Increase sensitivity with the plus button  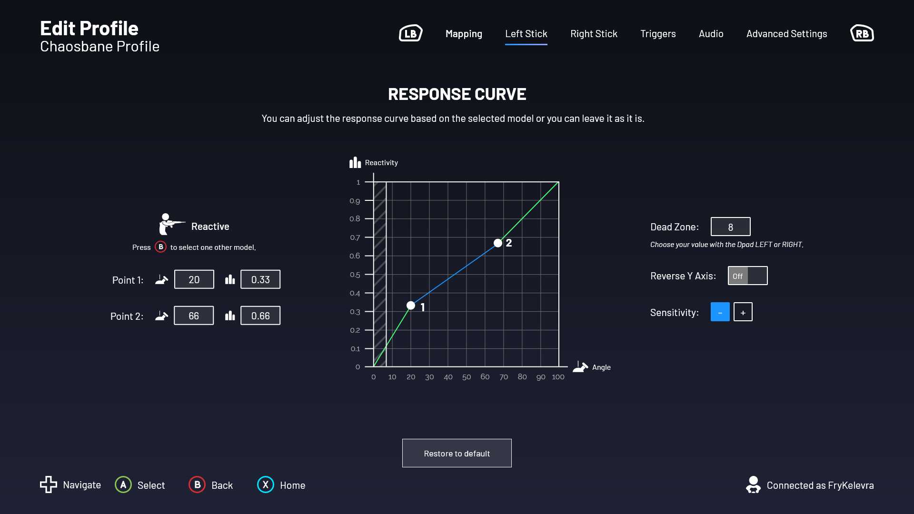coord(743,312)
